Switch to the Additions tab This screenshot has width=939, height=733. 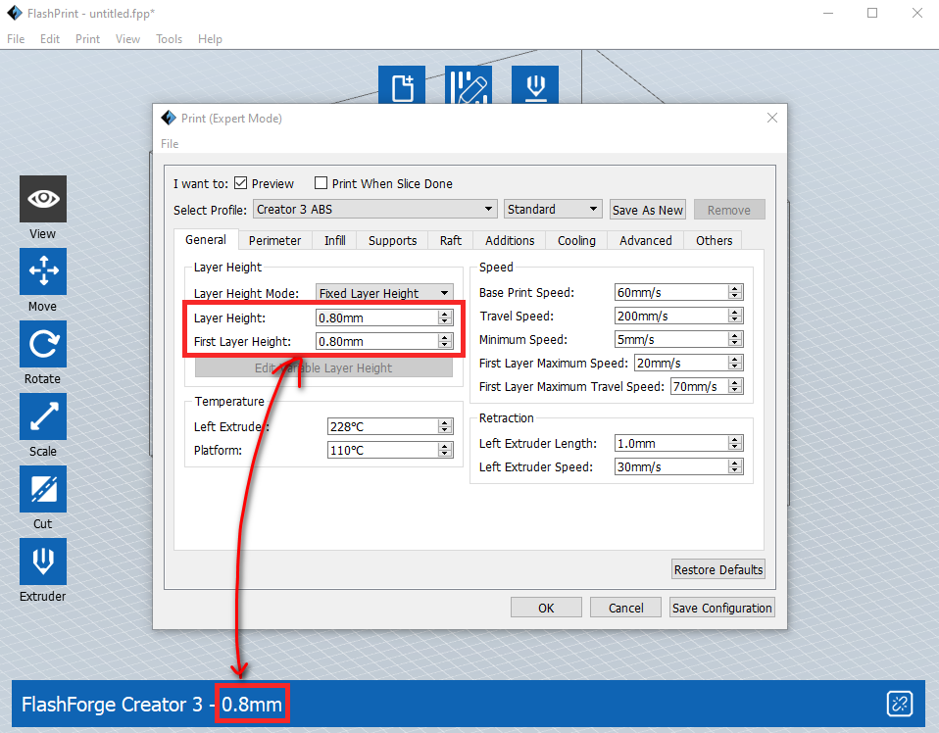click(x=510, y=241)
